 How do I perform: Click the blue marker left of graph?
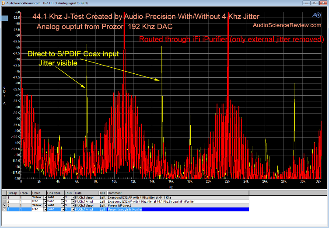(4, 18)
